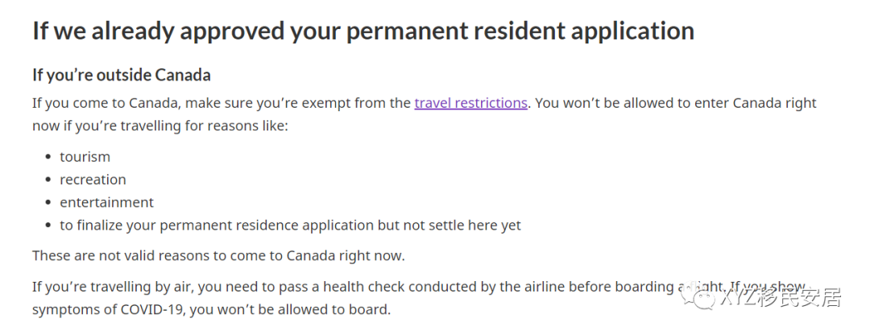Viewport: 870px width, 335px height.
Task: Click the bullet dot before tourism
Action: pos(48,158)
